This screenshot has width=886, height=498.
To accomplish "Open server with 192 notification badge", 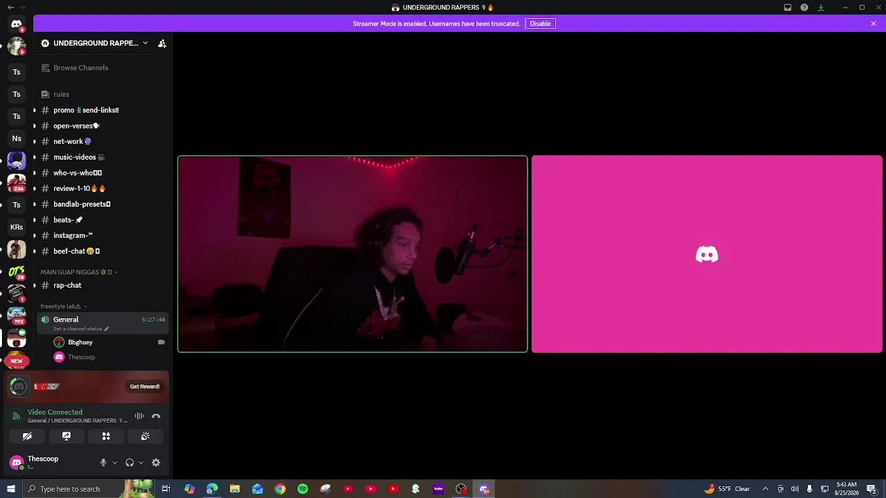I will click(x=17, y=316).
